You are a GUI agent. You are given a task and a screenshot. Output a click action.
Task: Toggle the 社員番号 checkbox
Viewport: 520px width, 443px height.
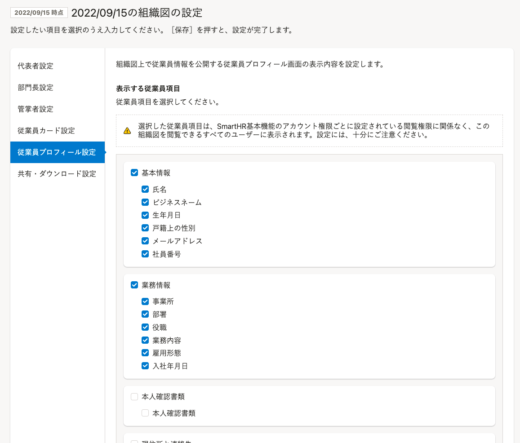click(145, 254)
